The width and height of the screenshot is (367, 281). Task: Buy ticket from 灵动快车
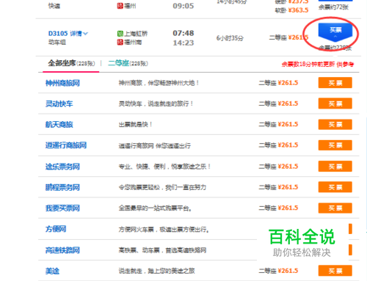coord(335,103)
